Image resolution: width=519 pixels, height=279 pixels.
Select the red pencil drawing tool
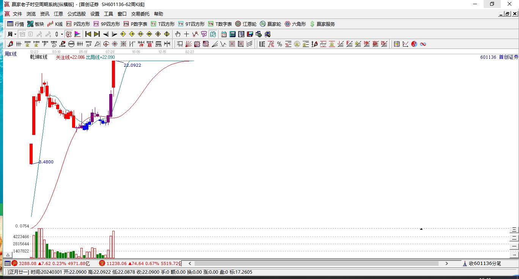pos(10,44)
